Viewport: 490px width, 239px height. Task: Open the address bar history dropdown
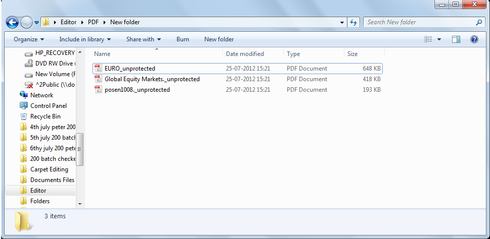tap(342, 22)
